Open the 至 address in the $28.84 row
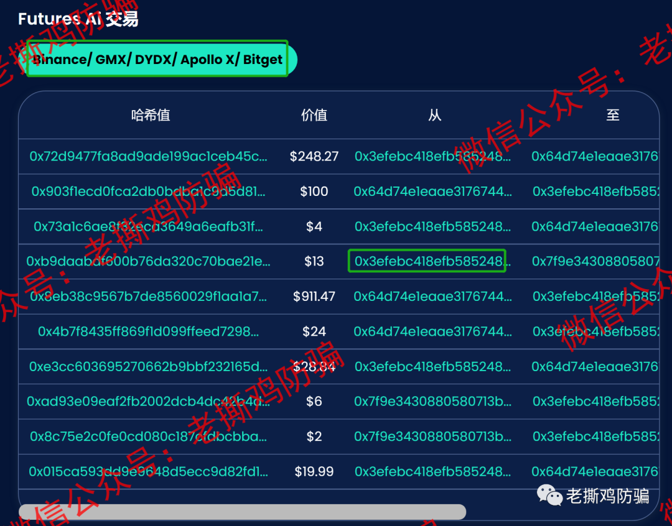672x526 pixels. tap(595, 367)
